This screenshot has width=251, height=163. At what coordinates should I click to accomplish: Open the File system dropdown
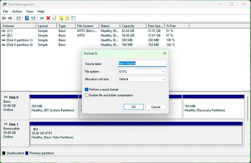tap(142, 72)
